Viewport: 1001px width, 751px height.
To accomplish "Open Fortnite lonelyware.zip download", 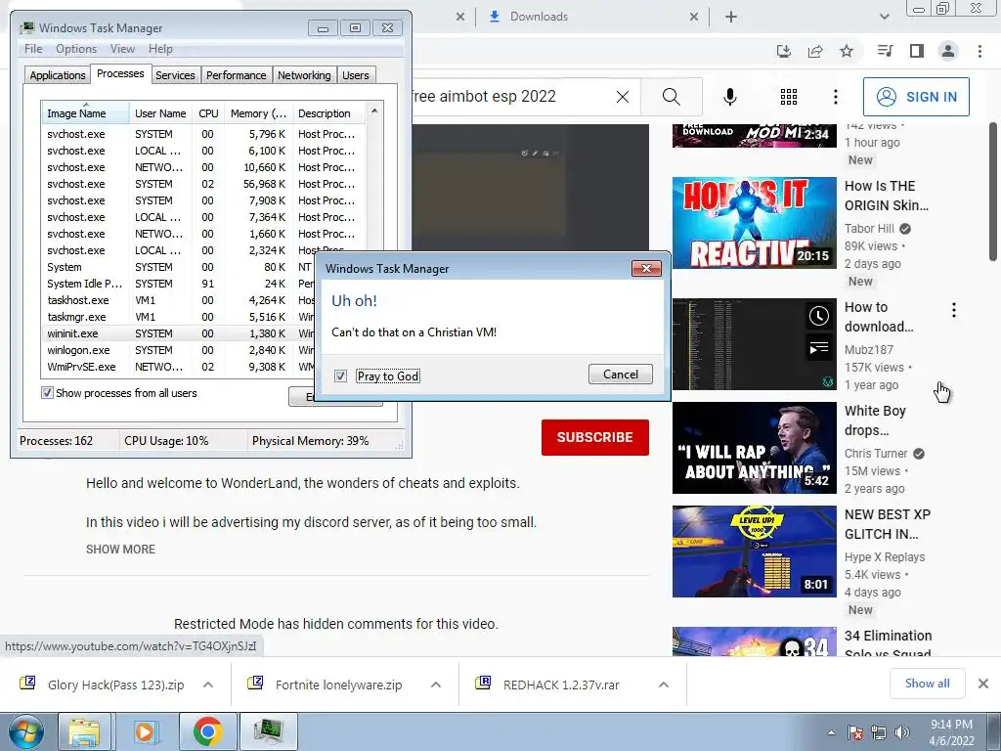I will [338, 685].
